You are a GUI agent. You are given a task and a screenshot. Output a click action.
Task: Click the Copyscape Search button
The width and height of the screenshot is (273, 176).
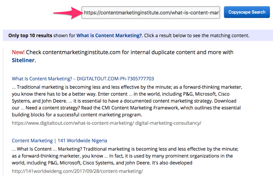(x=247, y=12)
